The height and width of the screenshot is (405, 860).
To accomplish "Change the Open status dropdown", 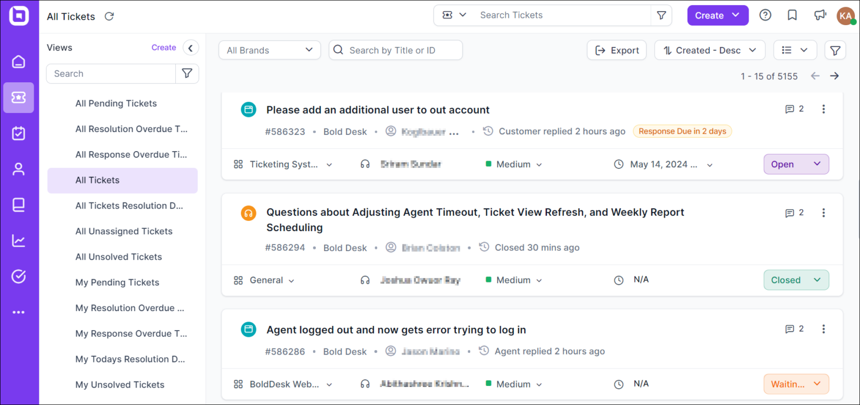I will click(x=796, y=164).
